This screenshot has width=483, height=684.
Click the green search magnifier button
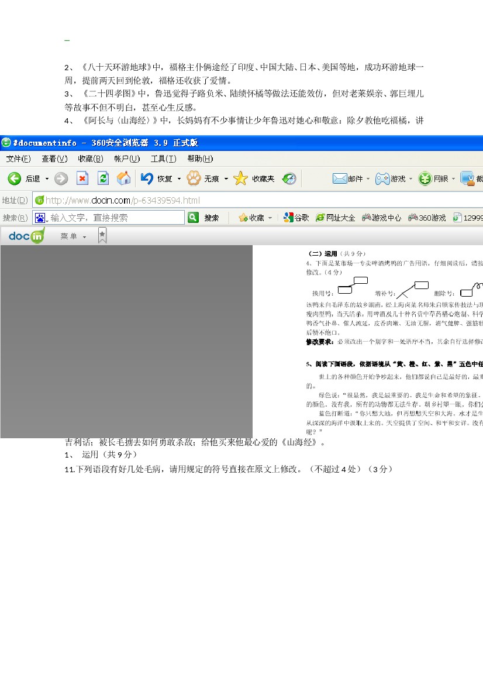[193, 217]
